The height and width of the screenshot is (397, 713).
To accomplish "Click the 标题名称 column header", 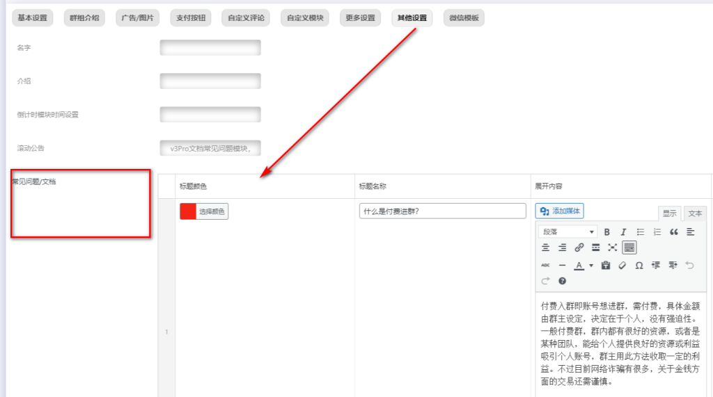I will (x=373, y=186).
